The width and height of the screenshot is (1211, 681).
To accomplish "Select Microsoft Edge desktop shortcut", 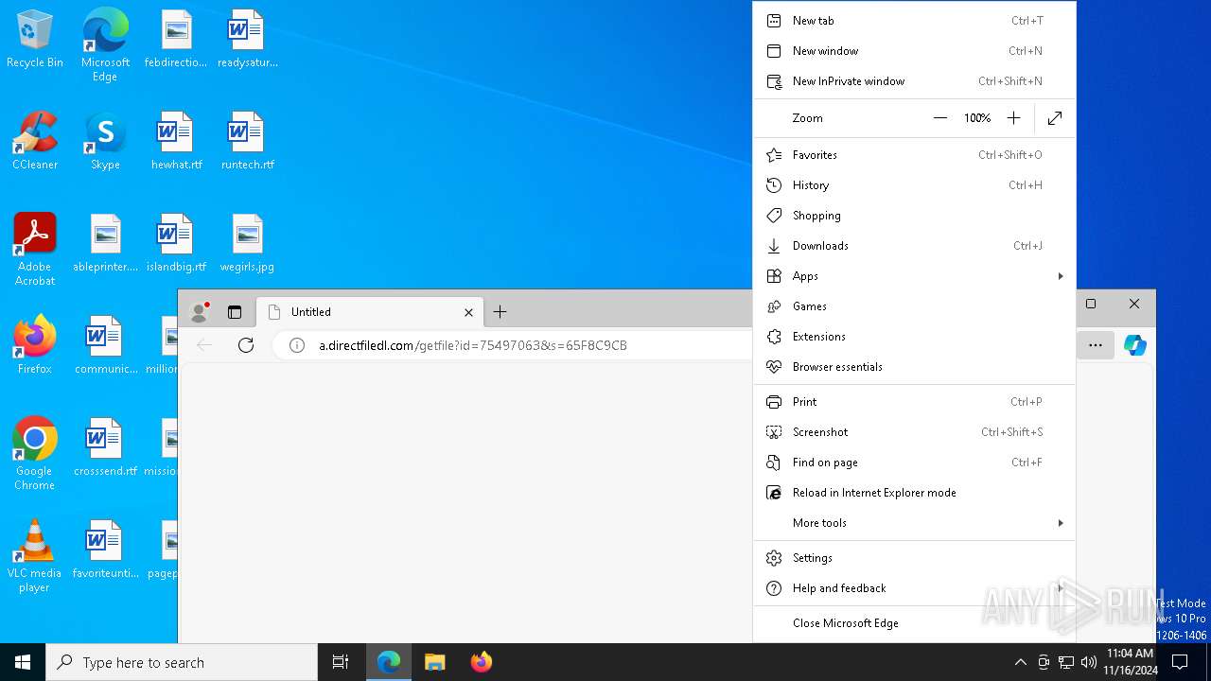I will [105, 45].
